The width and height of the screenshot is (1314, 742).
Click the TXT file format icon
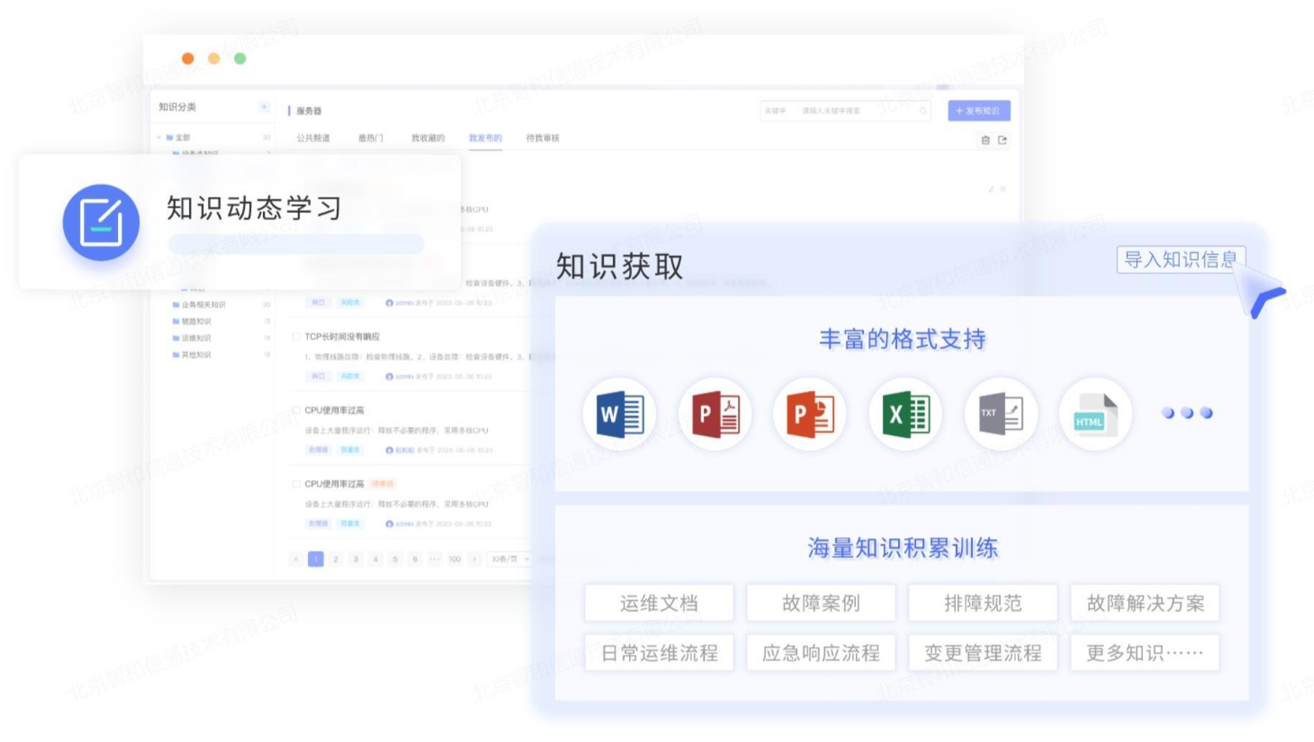pos(1001,414)
